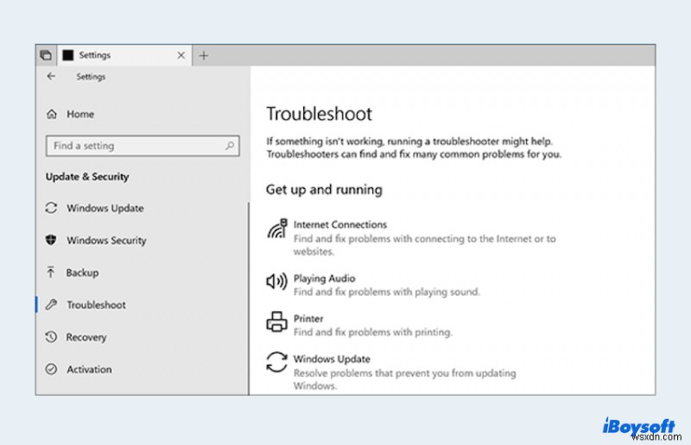Click the Playing Audio speaker icon
The width and height of the screenshot is (691, 445).
click(276, 281)
